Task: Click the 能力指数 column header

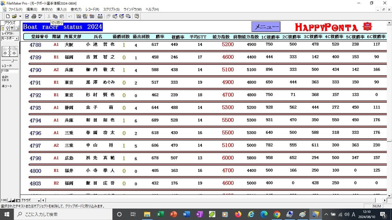Action: pyautogui.click(x=221, y=37)
